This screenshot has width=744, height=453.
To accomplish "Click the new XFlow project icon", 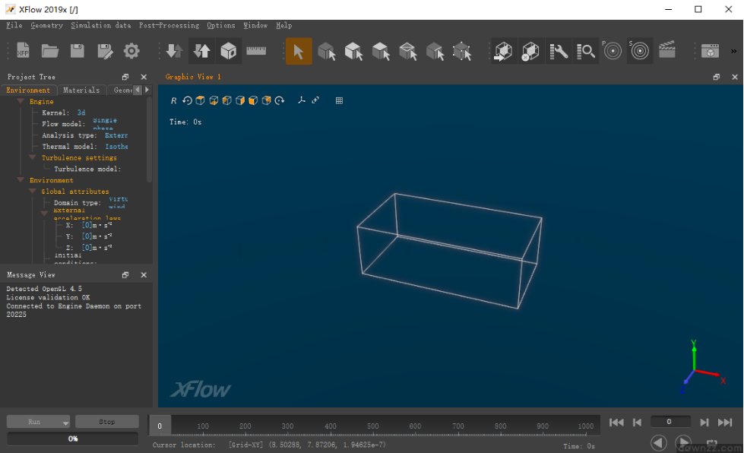I will coord(23,51).
